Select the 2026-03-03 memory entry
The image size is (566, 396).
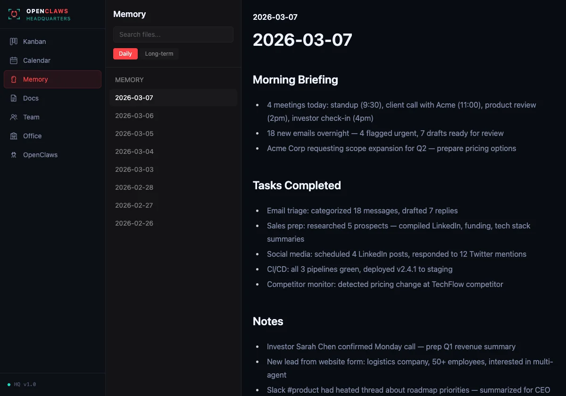click(x=173, y=169)
